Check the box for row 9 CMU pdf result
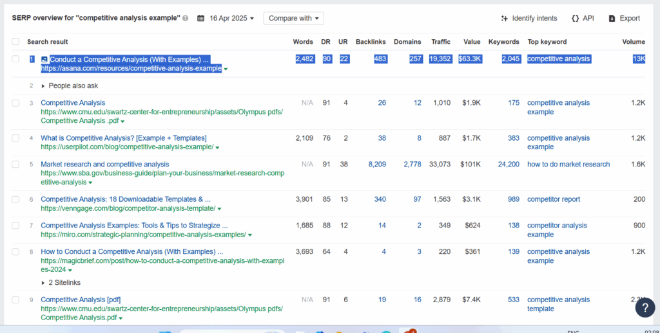The image size is (660, 333). click(15, 300)
